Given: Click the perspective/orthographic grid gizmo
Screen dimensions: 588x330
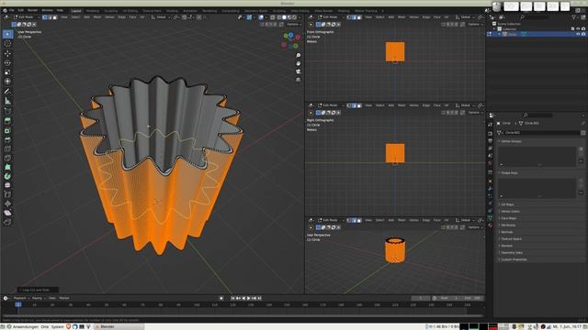Looking at the screenshot, I should coord(298,80).
